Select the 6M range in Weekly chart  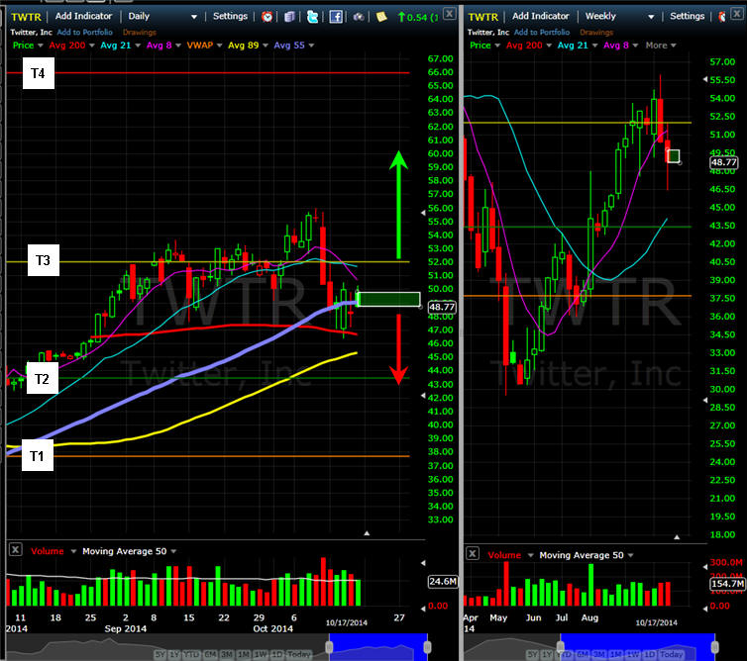(583, 654)
